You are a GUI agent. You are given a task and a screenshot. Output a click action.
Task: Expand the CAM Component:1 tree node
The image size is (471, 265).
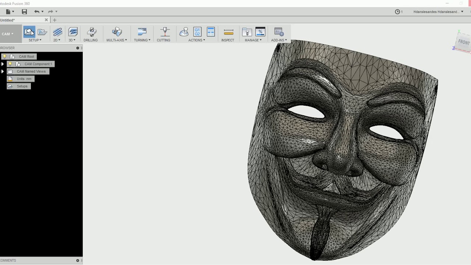pos(3,64)
